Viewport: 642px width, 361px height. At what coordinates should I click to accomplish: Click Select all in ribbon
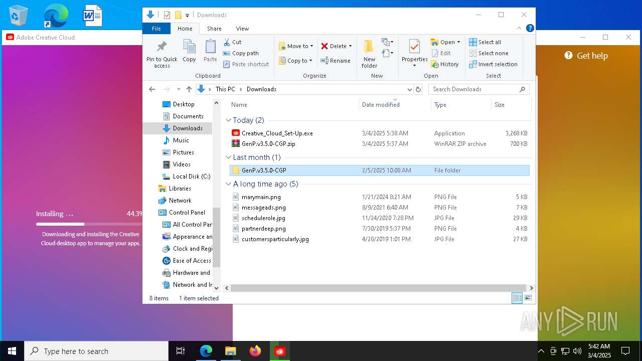click(485, 42)
